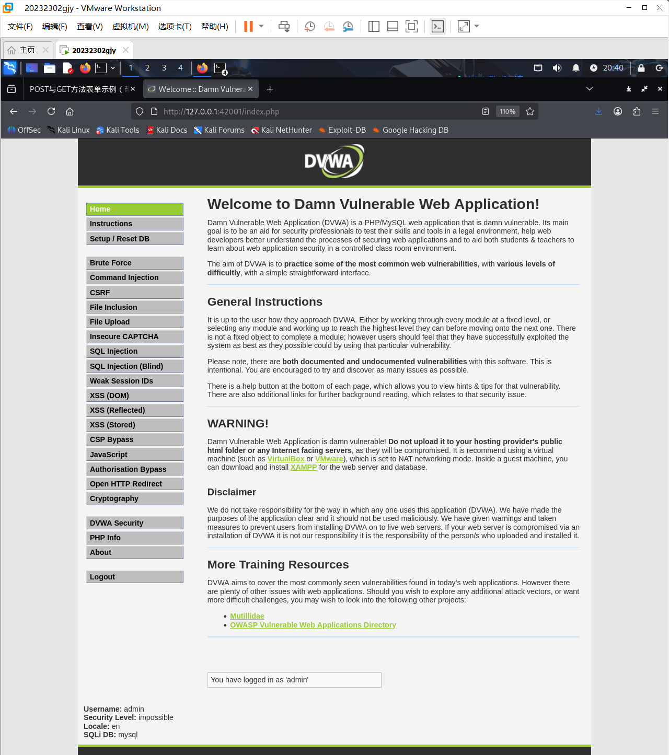This screenshot has height=755, width=669.
Task: Open the terminal emulator launcher icon
Action: pos(101,68)
